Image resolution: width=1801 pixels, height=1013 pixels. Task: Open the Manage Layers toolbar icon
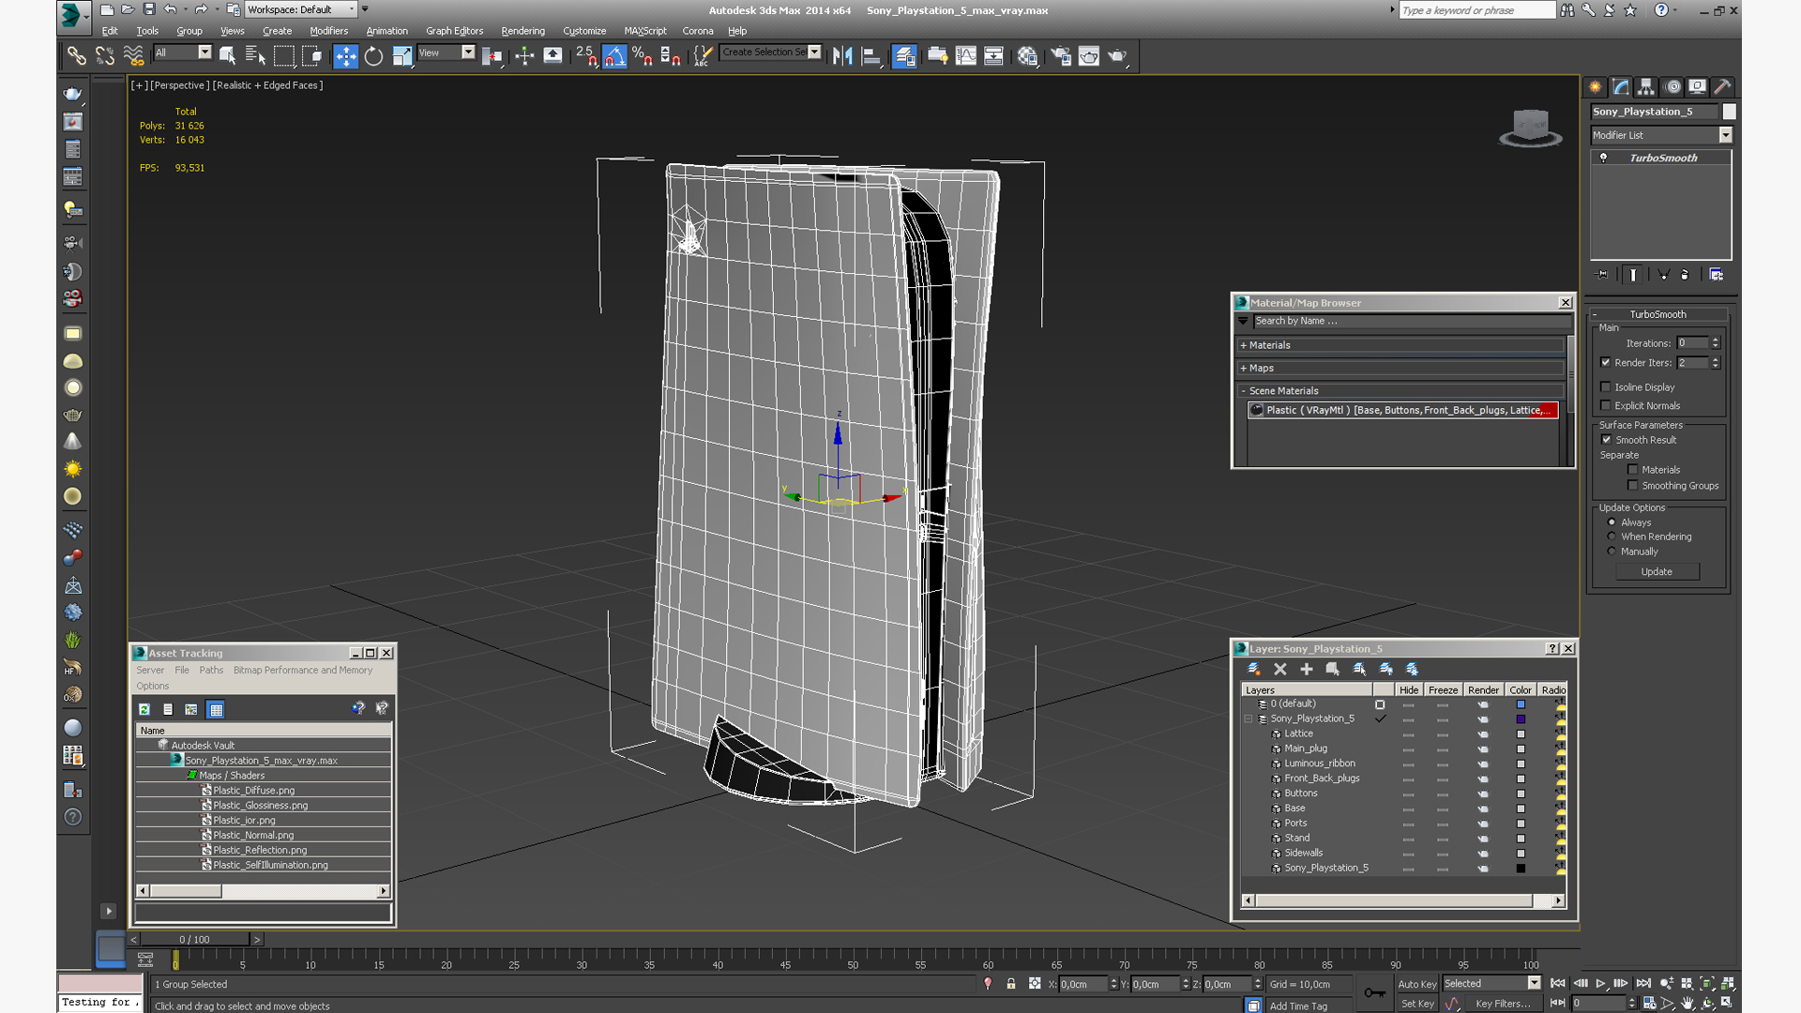904,56
